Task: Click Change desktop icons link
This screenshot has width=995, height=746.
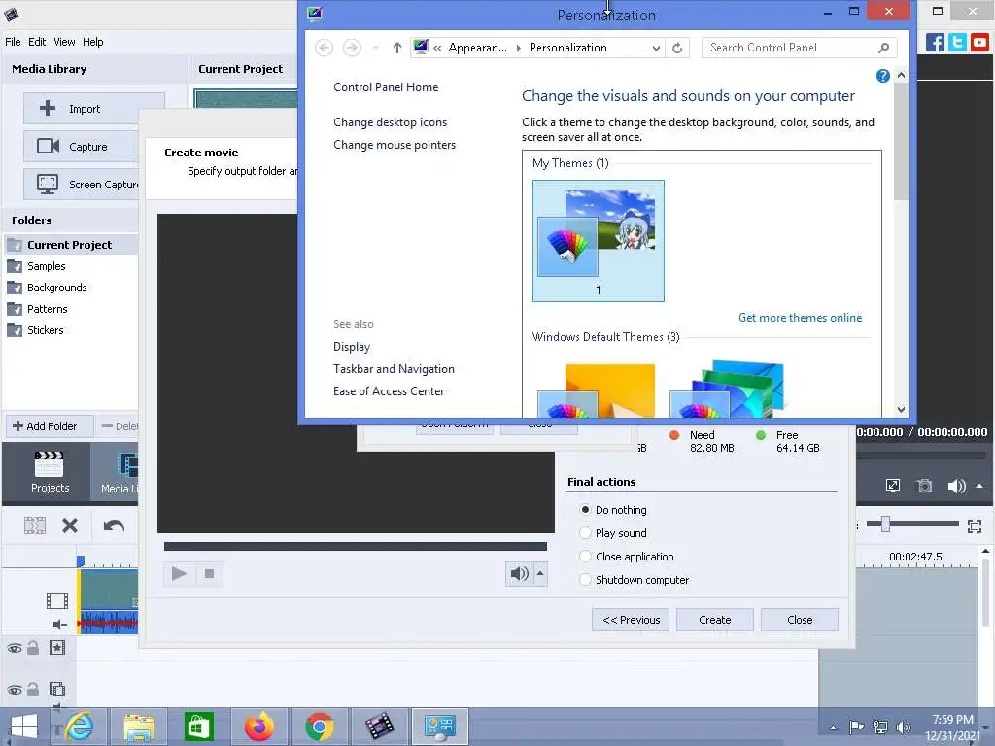Action: (x=391, y=122)
